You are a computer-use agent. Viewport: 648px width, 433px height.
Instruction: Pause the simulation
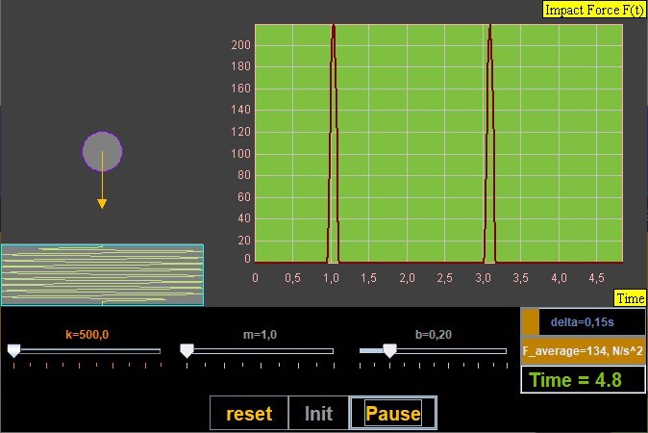coord(393,414)
